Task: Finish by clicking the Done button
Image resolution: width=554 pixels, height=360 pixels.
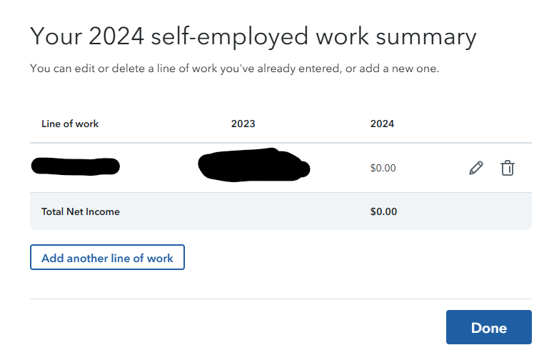Action: click(x=488, y=327)
